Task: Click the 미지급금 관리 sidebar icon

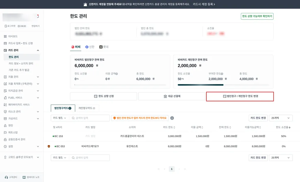Action: [5, 91]
